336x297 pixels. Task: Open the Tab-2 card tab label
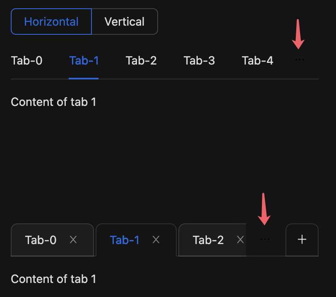pyautogui.click(x=208, y=240)
